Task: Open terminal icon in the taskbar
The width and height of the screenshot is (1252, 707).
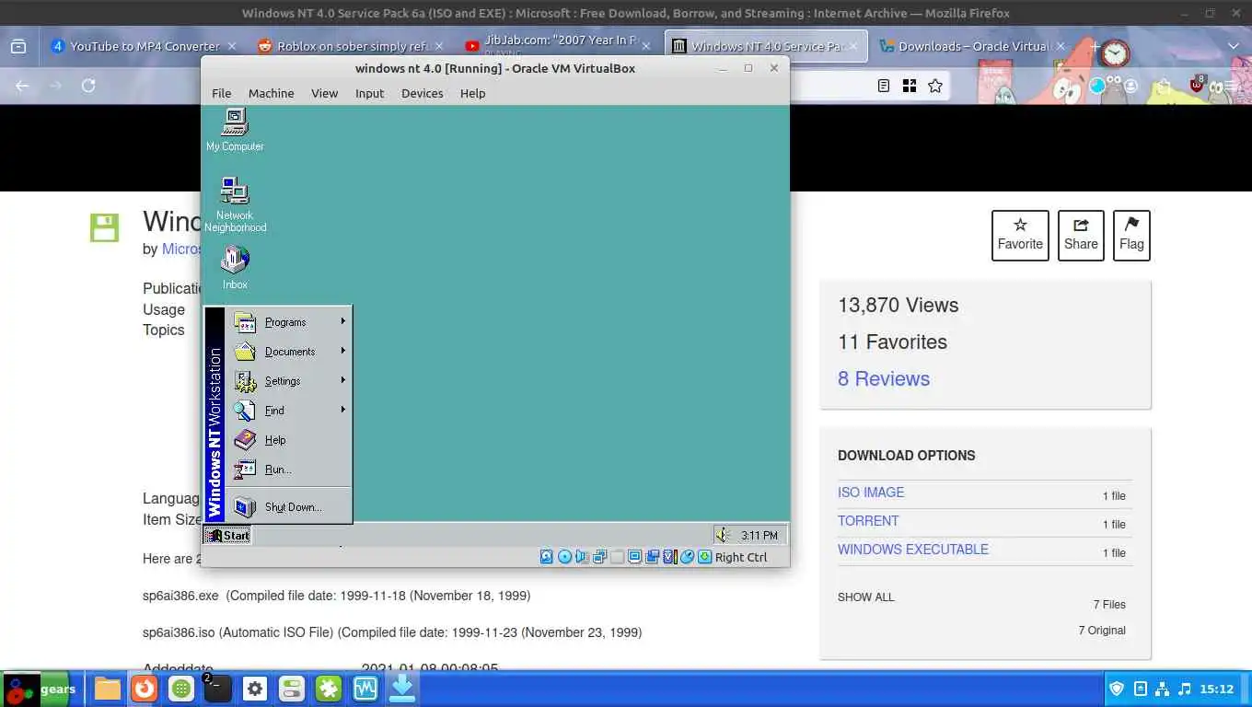Action: pos(217,689)
